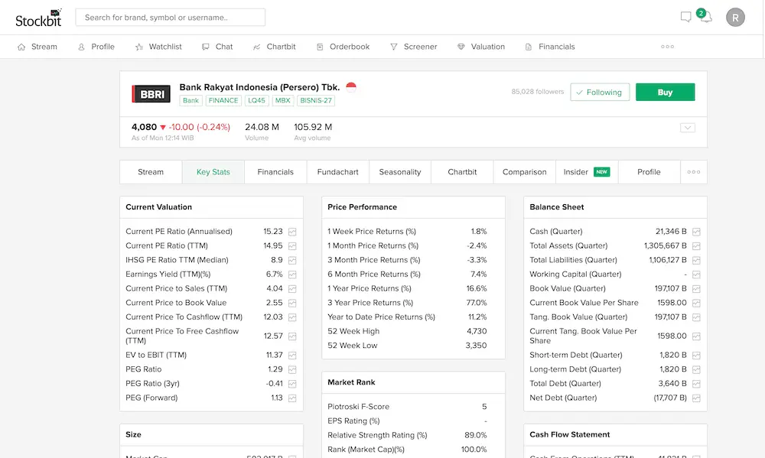This screenshot has width=765, height=458.
Task: Click the LQ45 index tag
Action: (256, 100)
